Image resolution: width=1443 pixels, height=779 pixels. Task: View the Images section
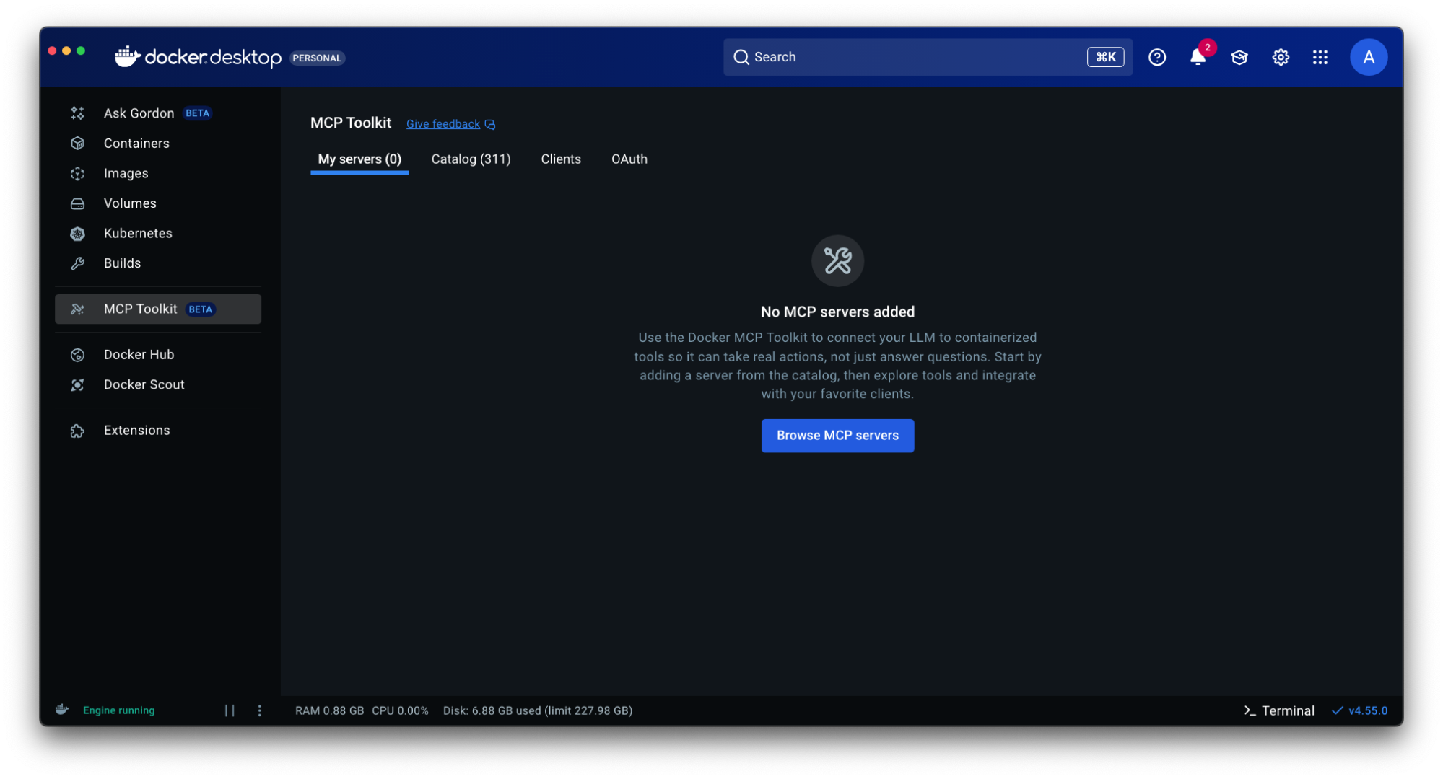tap(126, 173)
